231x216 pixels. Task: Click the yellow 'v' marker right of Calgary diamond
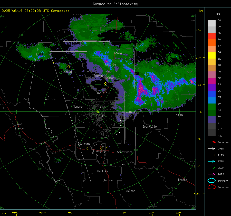click(x=107, y=147)
